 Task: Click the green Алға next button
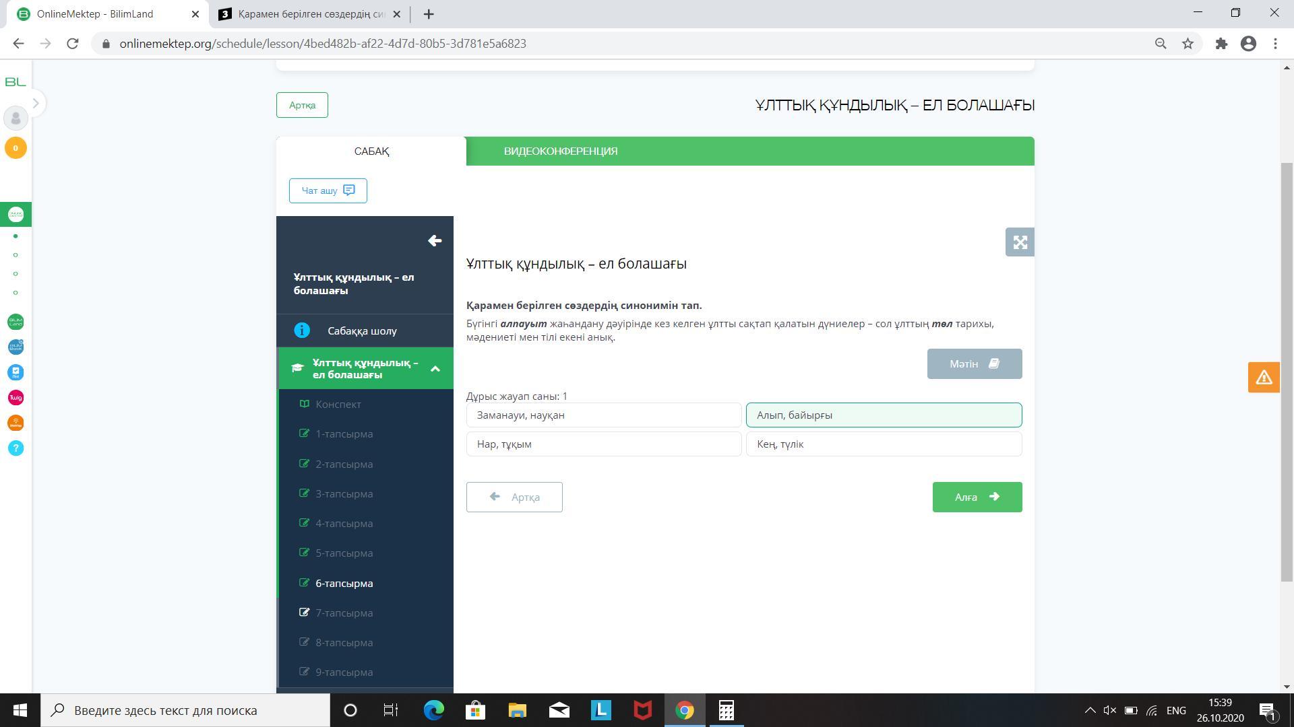click(x=977, y=497)
